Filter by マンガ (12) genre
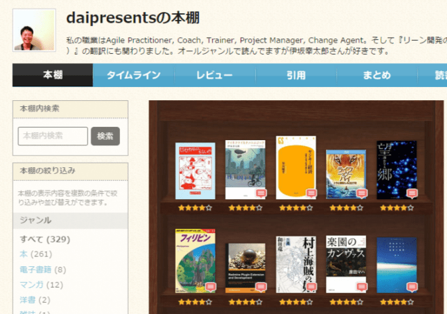 point(31,285)
